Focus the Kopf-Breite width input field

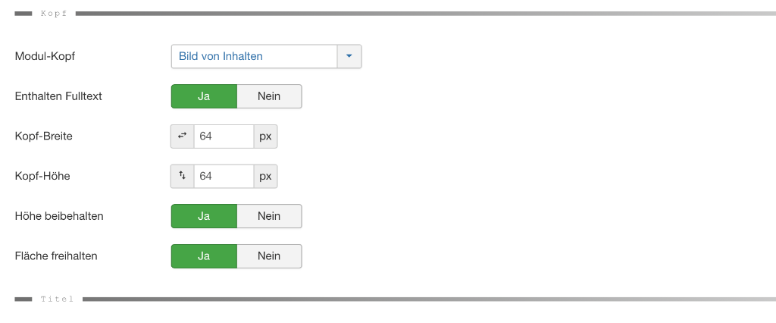click(x=223, y=136)
